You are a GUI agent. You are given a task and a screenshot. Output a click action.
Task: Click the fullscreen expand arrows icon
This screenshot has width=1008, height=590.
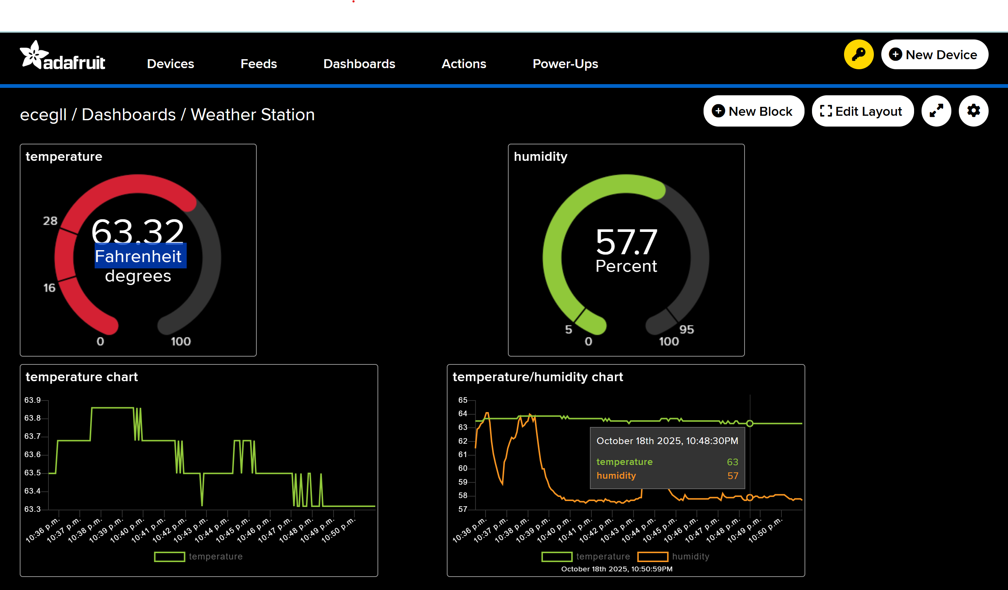click(936, 111)
